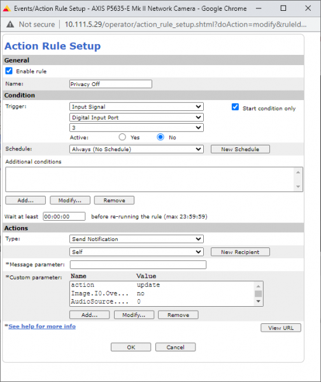
Task: Click Add under Additional conditions
Action: 25,200
